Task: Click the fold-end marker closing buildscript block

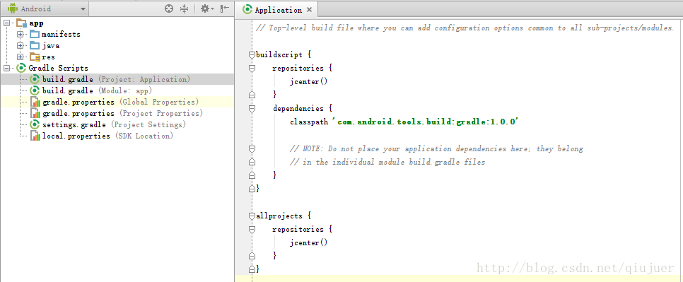Action: click(251, 189)
